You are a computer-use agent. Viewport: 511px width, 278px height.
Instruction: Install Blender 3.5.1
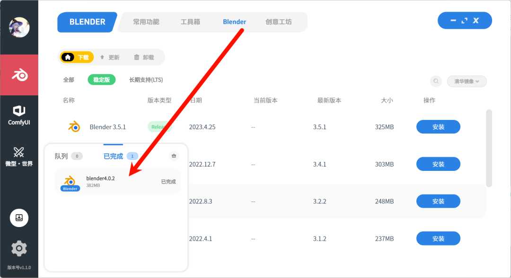[438, 127]
